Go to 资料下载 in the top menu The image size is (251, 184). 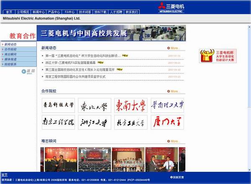100,12
